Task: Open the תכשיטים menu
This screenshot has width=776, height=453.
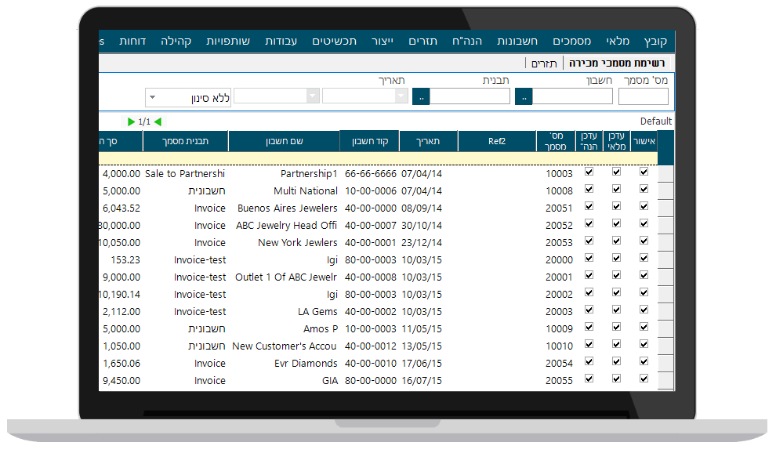Action: point(334,41)
